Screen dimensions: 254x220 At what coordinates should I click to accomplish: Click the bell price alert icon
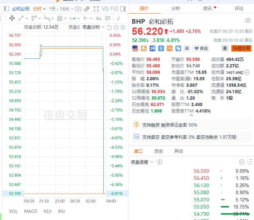tap(225, 48)
